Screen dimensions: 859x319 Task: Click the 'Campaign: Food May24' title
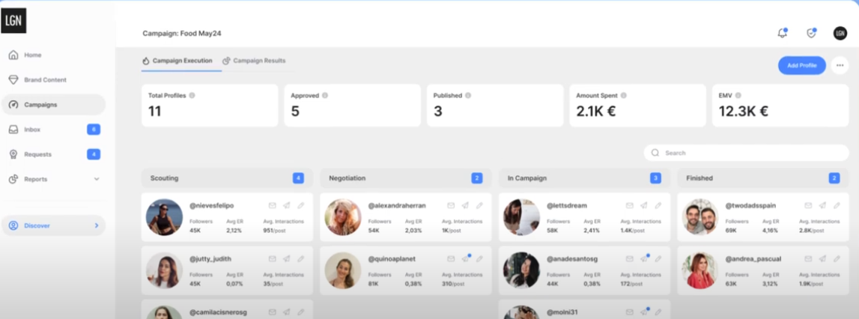tap(182, 34)
